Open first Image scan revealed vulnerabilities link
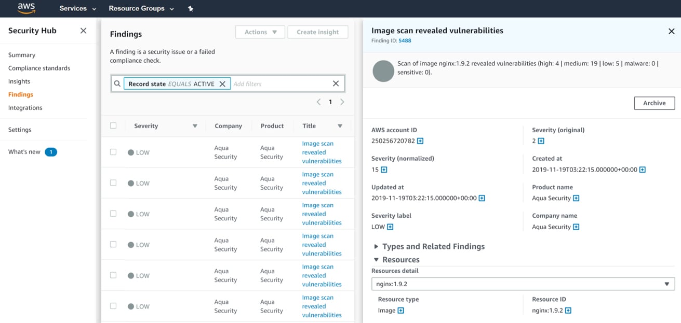Screen dimensions: 681x323 pos(322,152)
